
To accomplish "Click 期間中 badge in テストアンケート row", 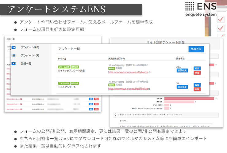I will [x=111, y=85].
